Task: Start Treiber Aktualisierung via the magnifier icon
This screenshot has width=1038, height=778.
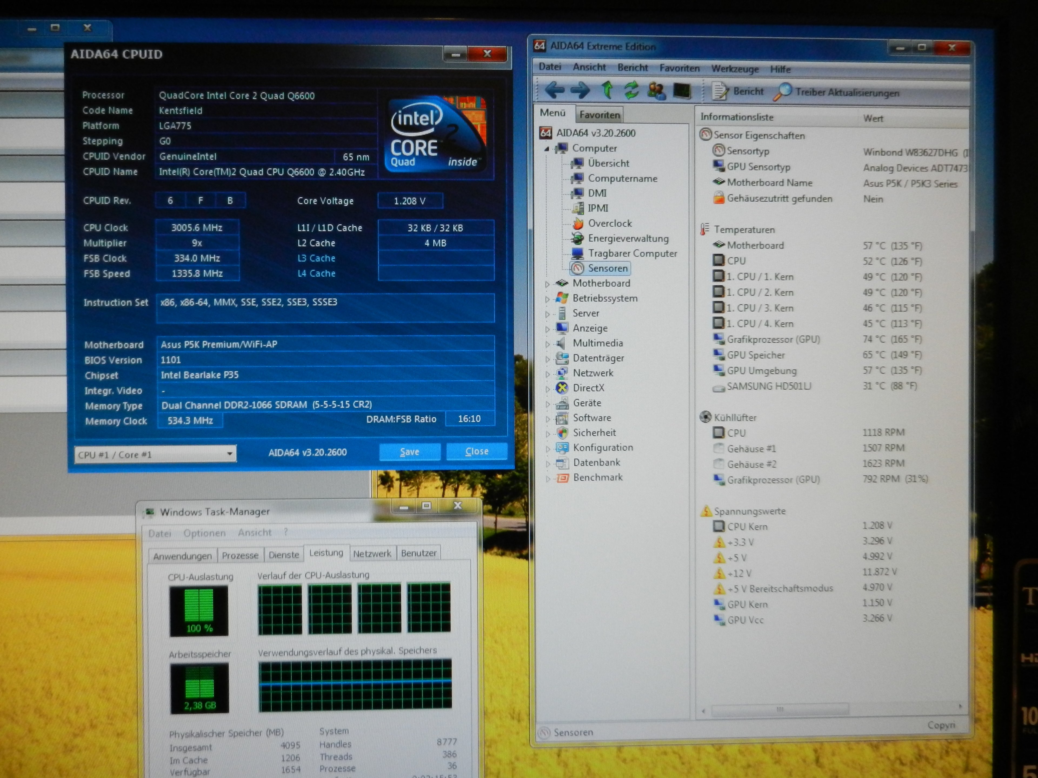Action: point(785,92)
